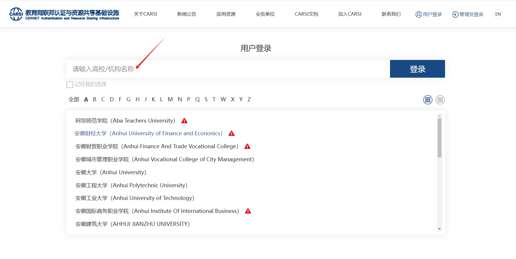Screen dimensions: 516x259
Task: Filter institutions by letter B
Action: 95,100
